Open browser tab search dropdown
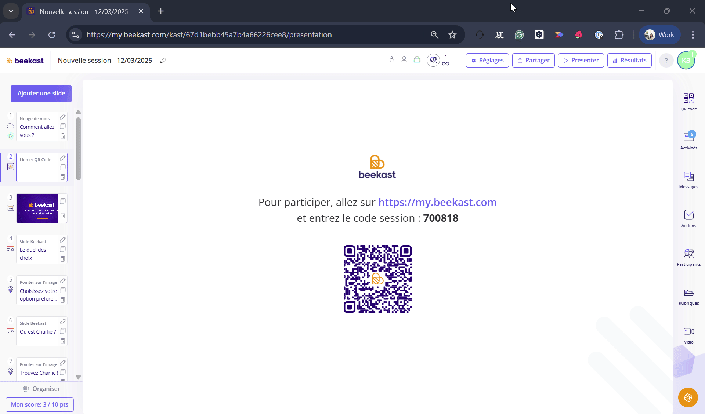 (11, 11)
